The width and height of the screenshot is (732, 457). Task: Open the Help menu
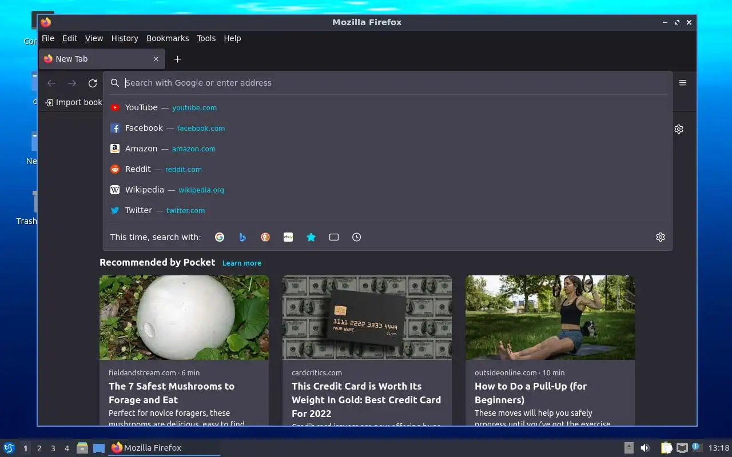coord(232,38)
